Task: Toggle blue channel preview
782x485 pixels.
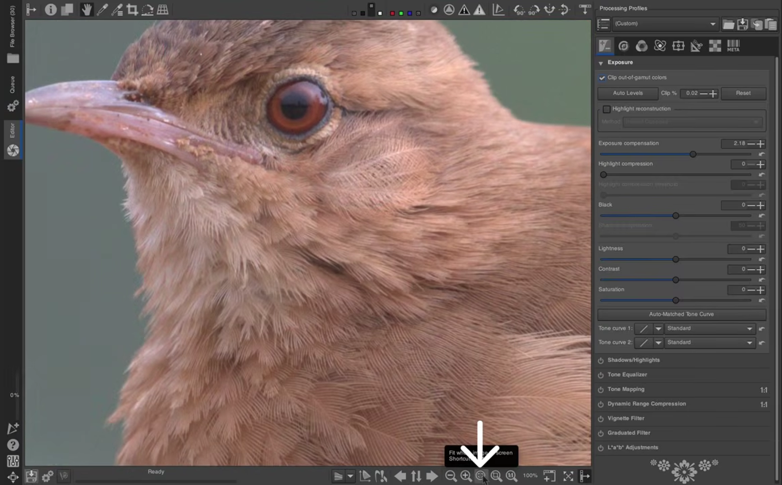Action: click(x=410, y=13)
